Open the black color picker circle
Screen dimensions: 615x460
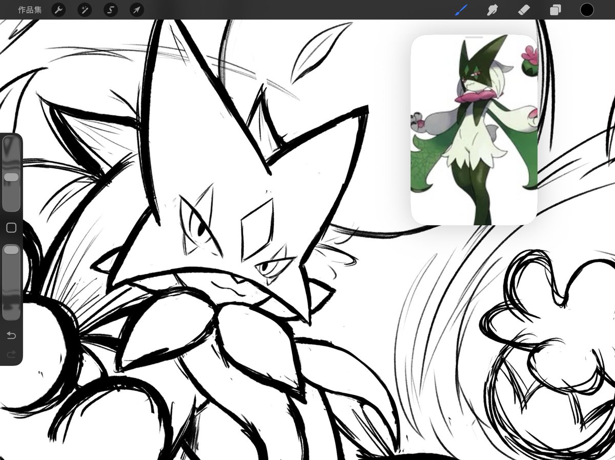pos(587,10)
